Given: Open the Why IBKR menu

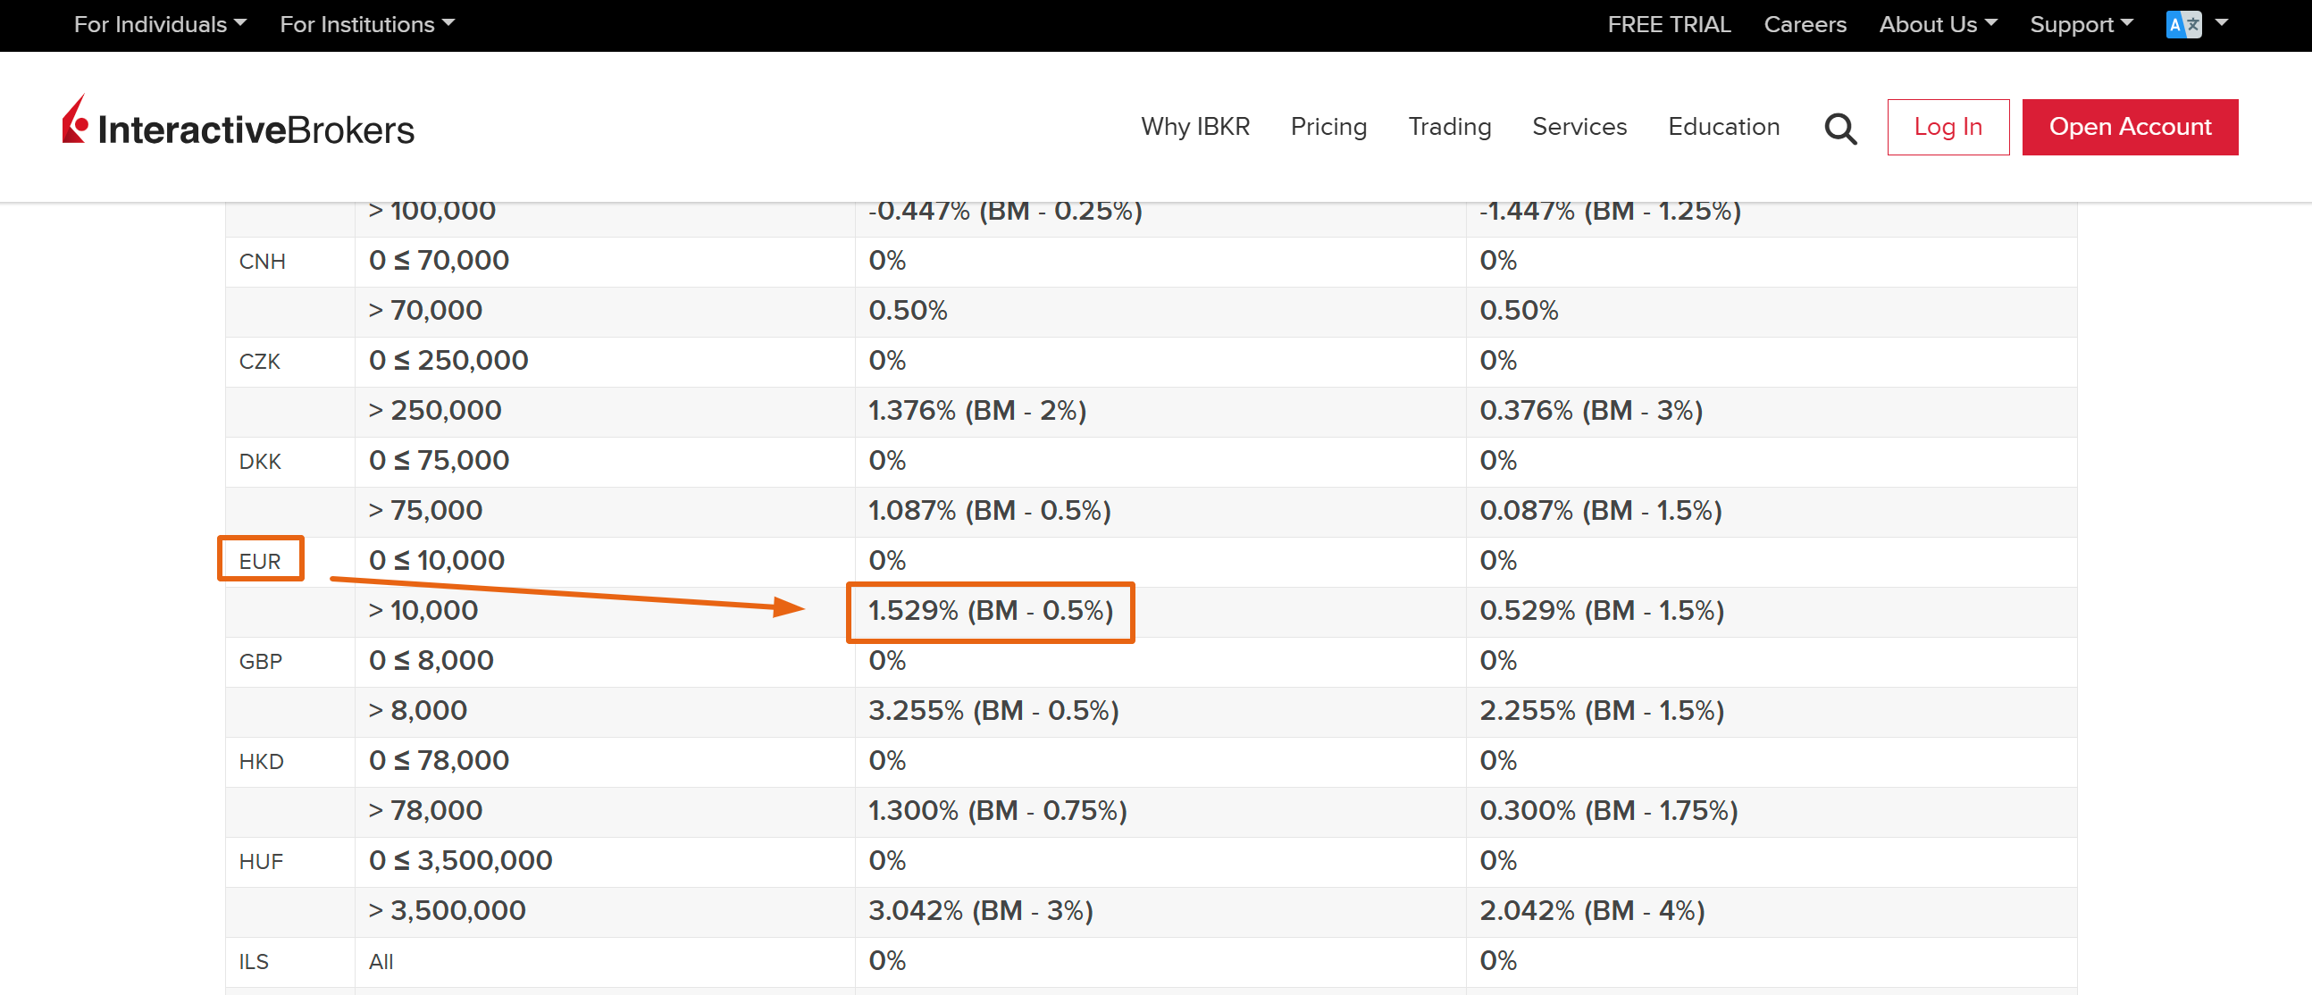Looking at the screenshot, I should (1194, 127).
